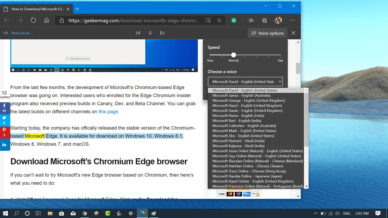388x218 pixels.
Task: Open the user profile avatar
Action: coord(278,20)
